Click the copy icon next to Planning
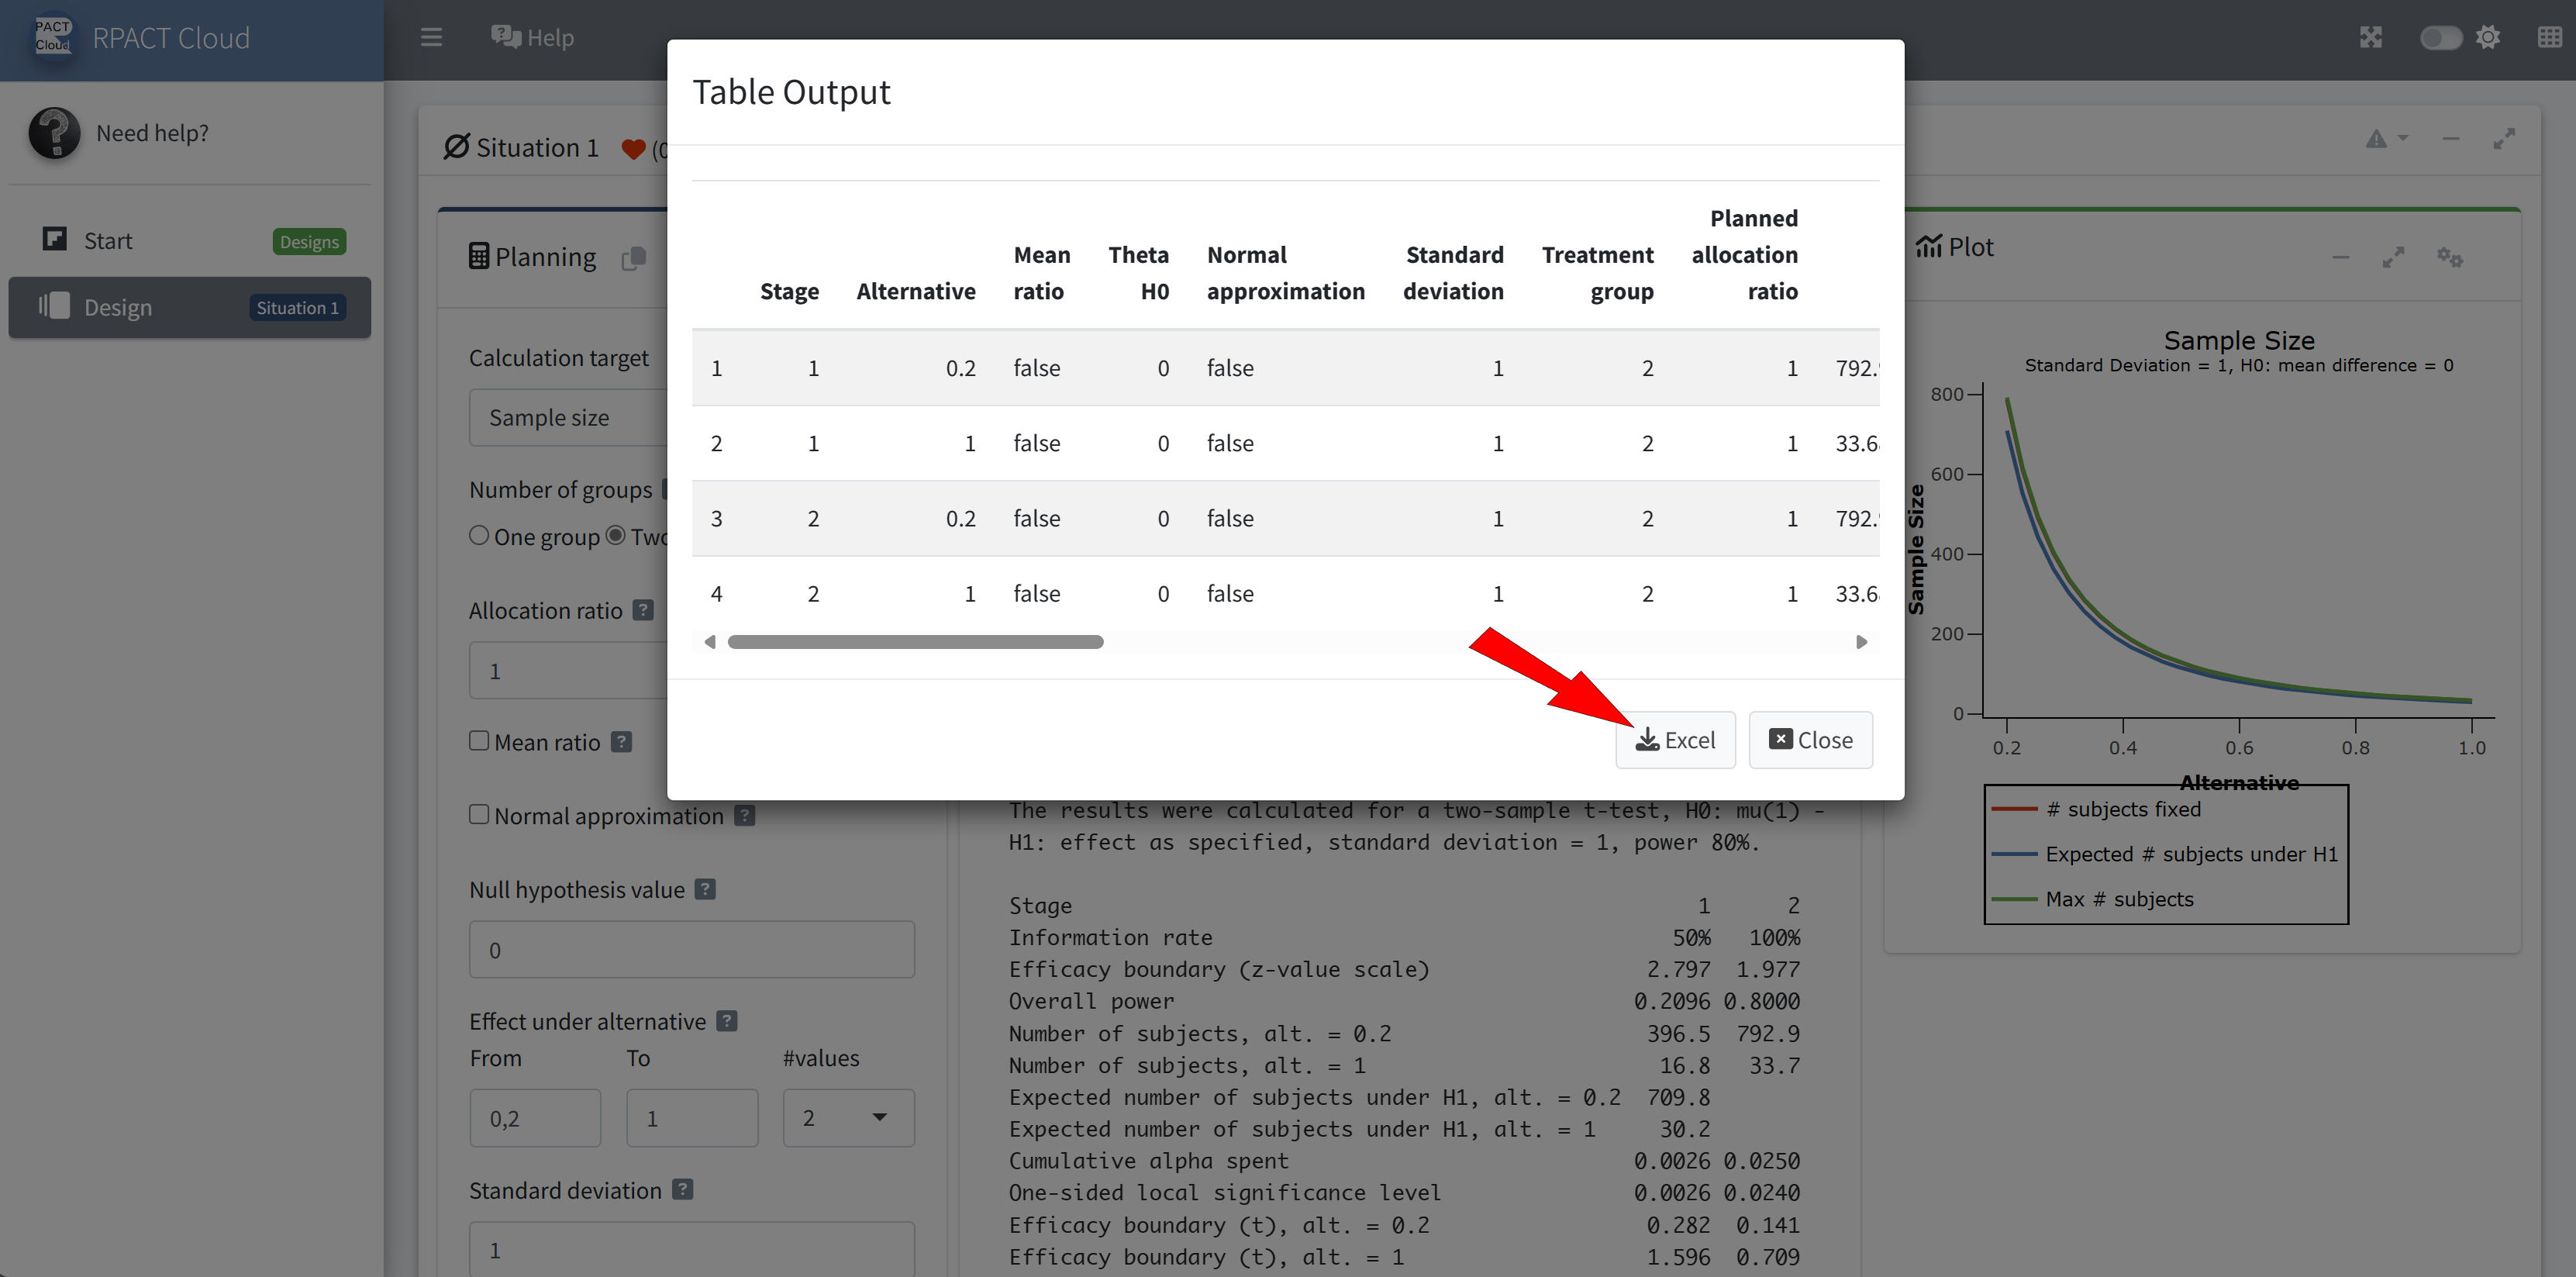 tap(634, 258)
